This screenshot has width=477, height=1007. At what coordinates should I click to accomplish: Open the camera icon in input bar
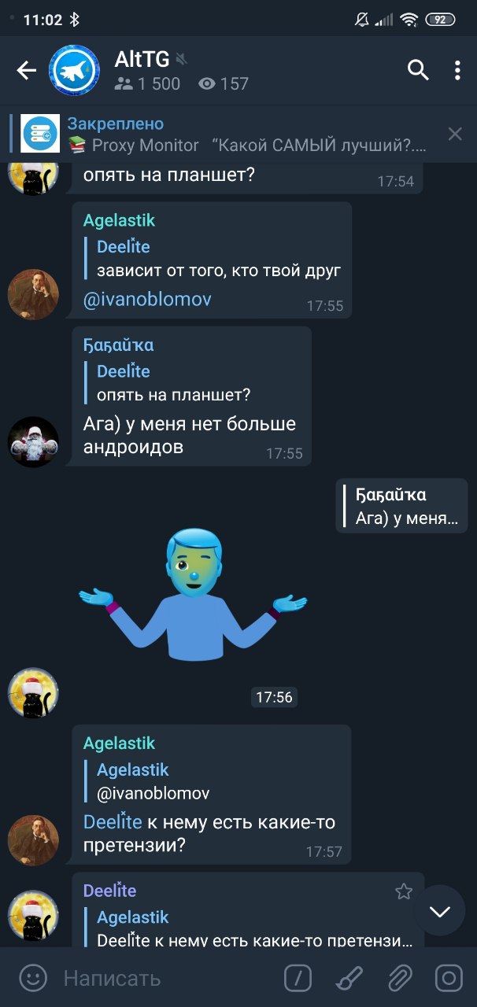coord(449,978)
